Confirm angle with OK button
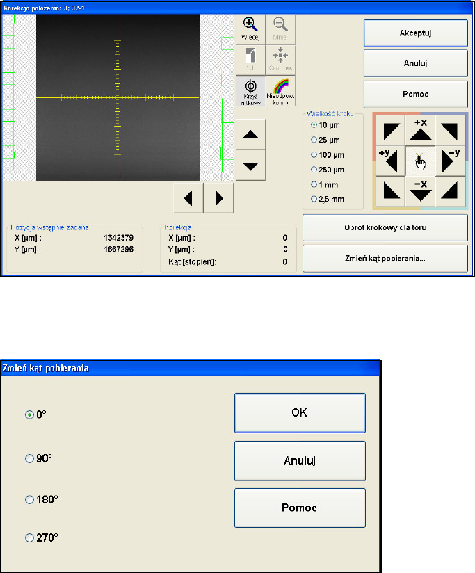Screen dimensions: 475x573 [x=300, y=413]
